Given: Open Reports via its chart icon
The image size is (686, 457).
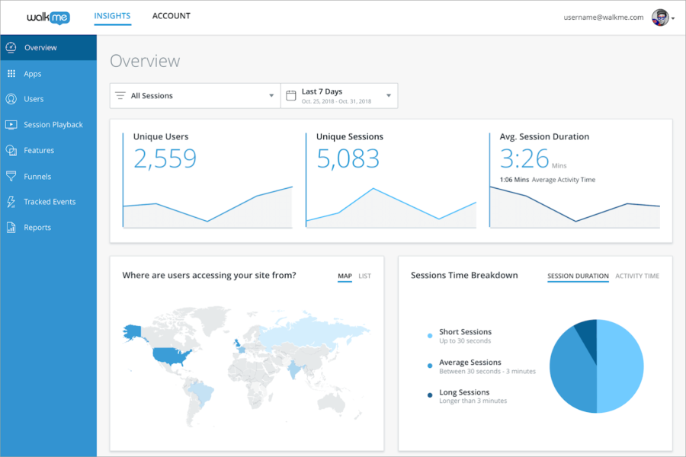Looking at the screenshot, I should click(11, 228).
